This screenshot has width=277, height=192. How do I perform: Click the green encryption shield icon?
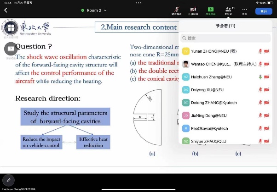[82, 11]
